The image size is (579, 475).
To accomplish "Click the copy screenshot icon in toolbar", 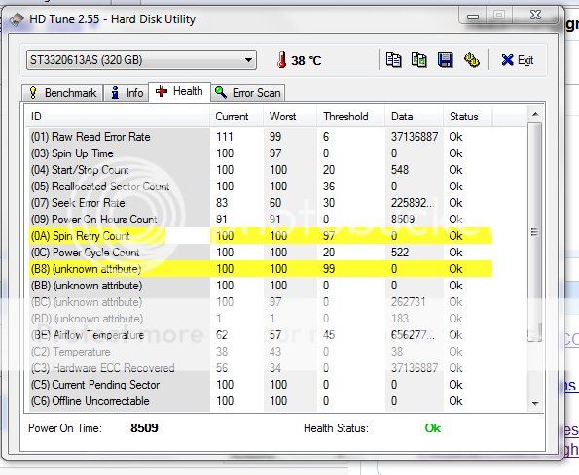I will pyautogui.click(x=418, y=59).
